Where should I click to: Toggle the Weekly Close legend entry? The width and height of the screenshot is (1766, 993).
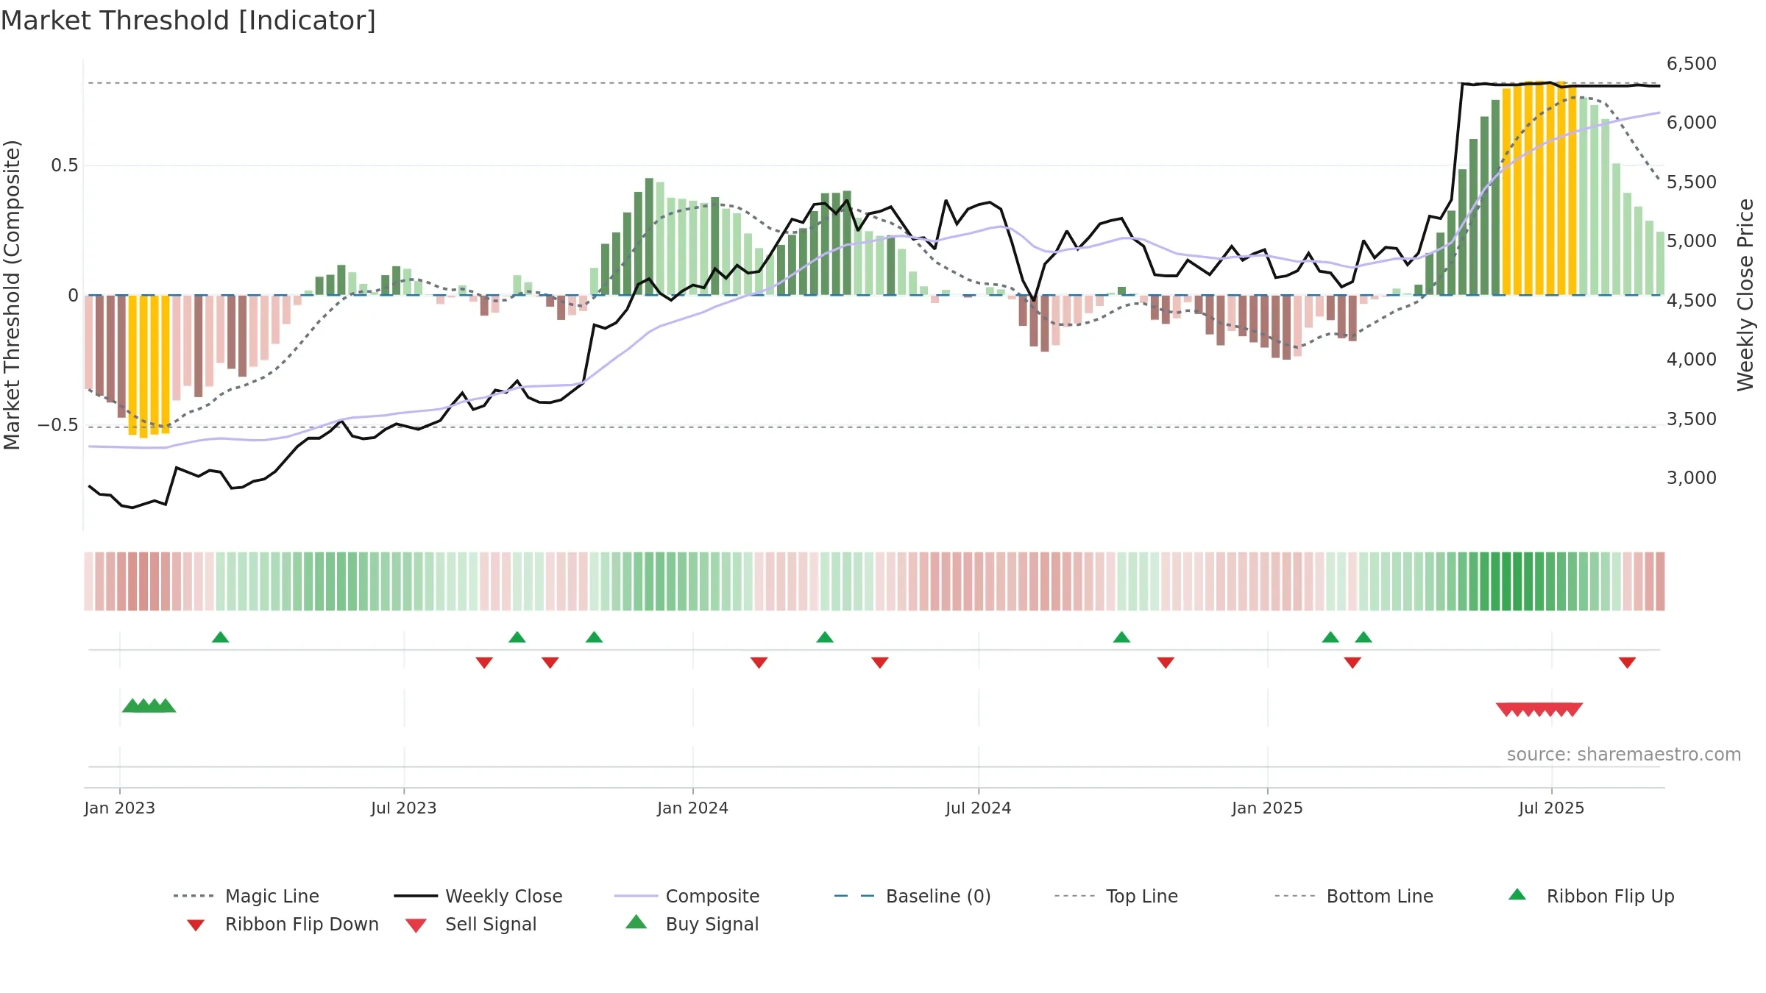point(478,896)
